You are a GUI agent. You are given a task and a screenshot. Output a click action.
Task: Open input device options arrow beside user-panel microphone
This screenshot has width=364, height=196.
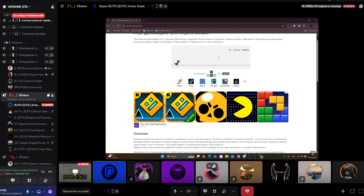coord(32,192)
